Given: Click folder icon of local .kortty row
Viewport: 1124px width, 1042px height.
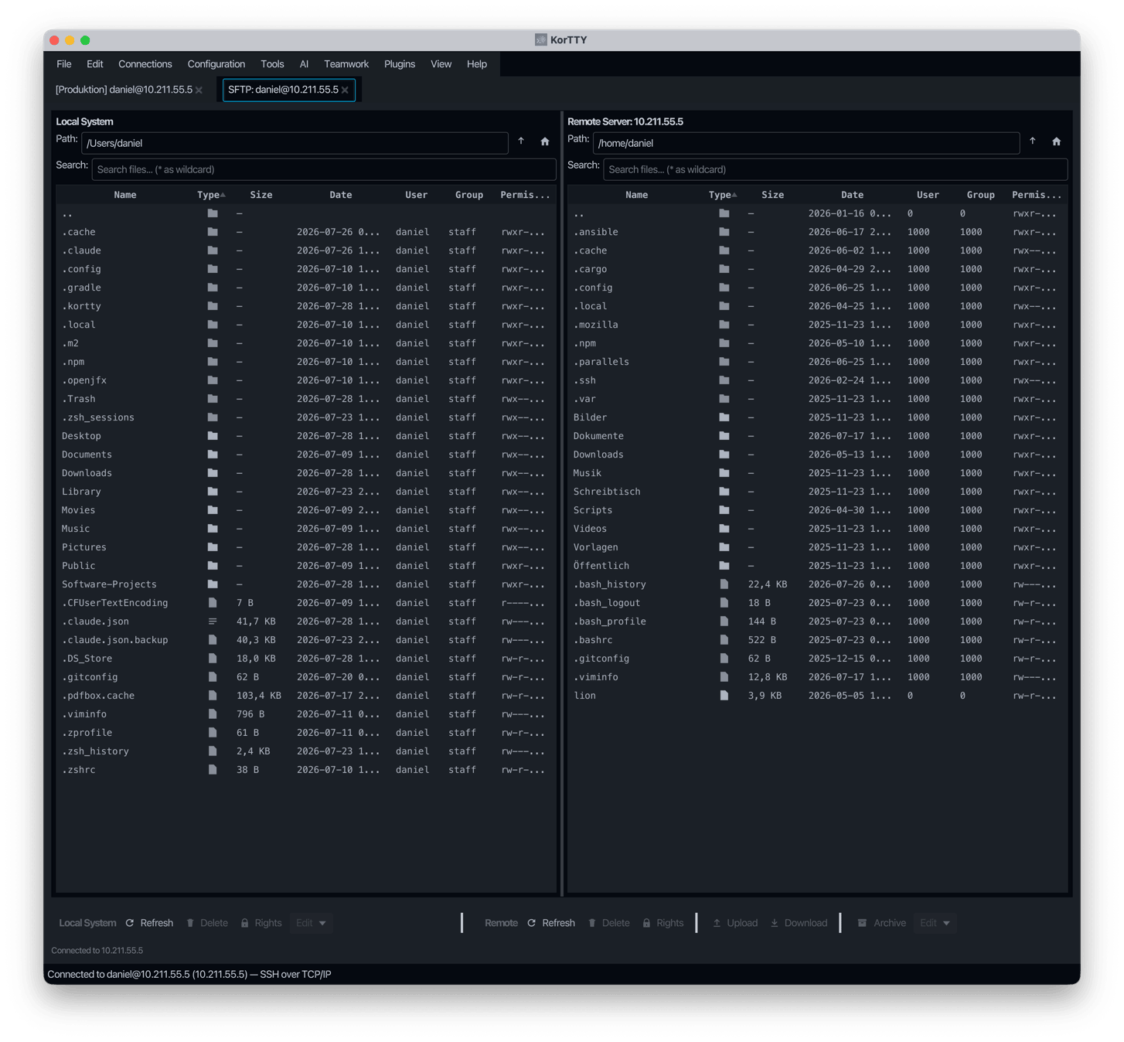Looking at the screenshot, I should point(213,306).
